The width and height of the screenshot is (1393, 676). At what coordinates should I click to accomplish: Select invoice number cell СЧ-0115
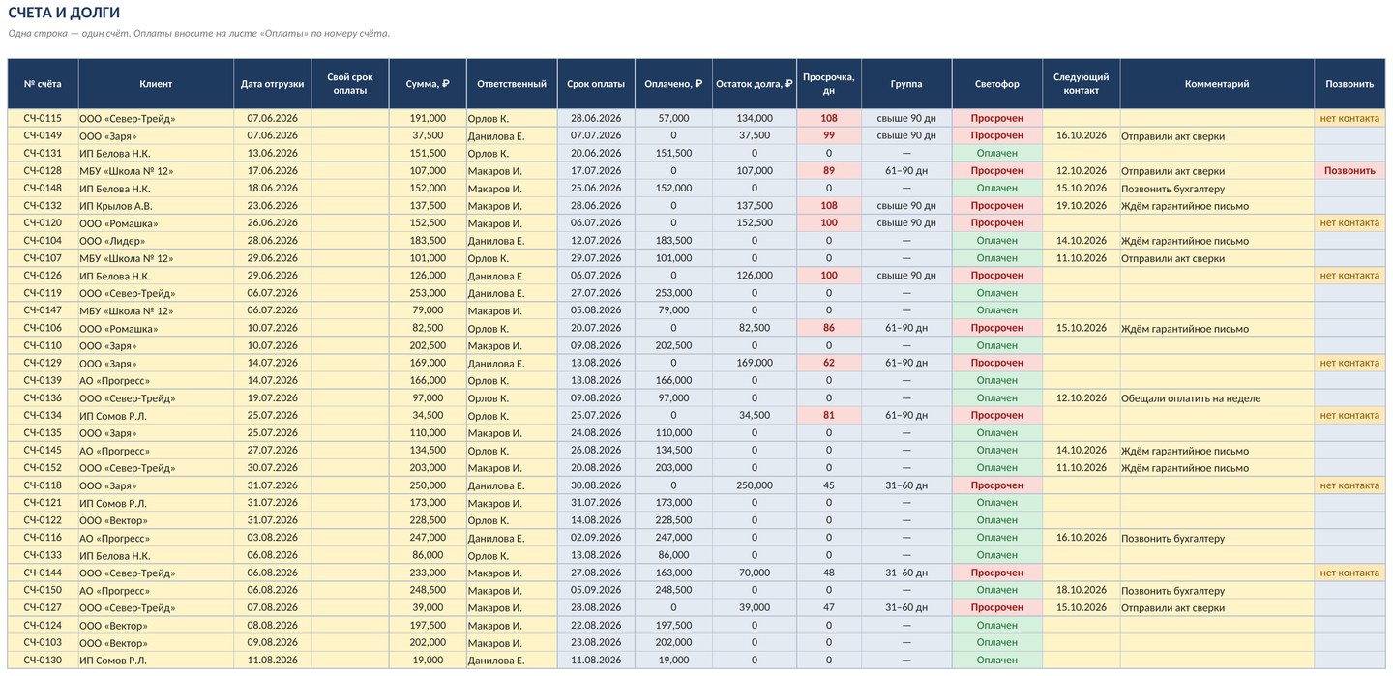[43, 118]
